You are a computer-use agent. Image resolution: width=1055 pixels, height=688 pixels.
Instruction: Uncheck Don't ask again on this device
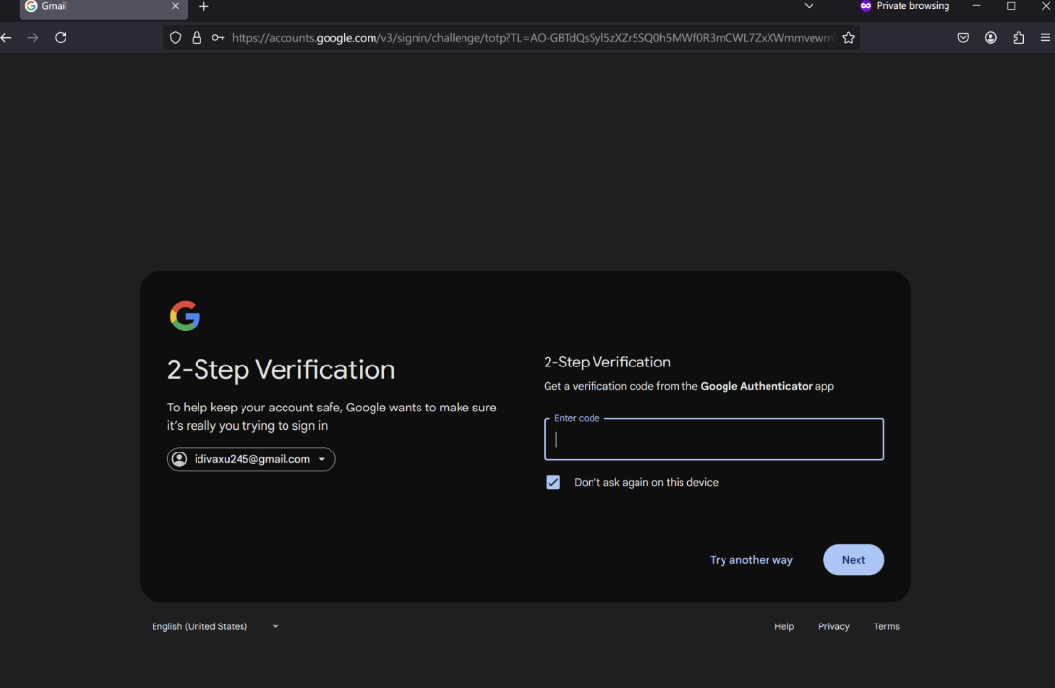[553, 482]
